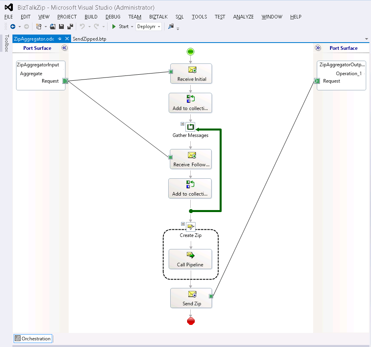Open the toolbar options overflow arrow
Viewport: 371px width, 347px height.
[x=178, y=29]
